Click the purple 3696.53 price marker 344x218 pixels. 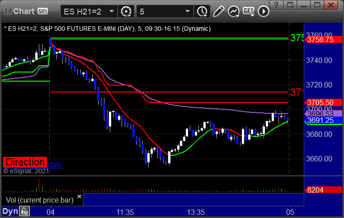[x=323, y=114]
